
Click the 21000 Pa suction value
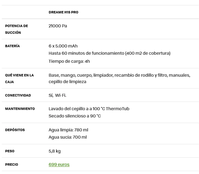(x=58, y=26)
